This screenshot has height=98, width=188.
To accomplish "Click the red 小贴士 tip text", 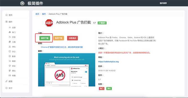I will pos(124,53).
